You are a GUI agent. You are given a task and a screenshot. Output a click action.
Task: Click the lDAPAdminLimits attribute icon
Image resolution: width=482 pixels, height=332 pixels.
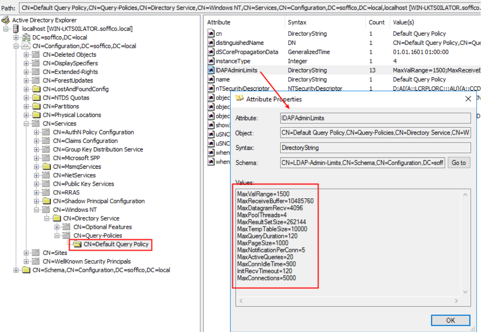click(211, 70)
